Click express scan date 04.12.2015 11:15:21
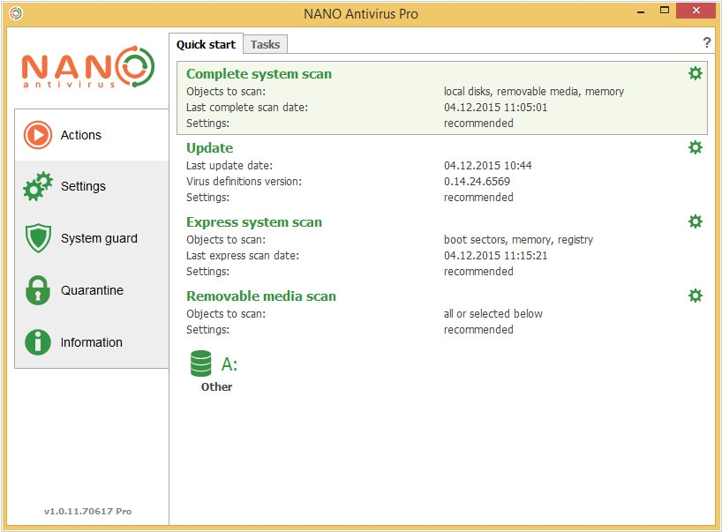Screen dimensions: 722x532 click(495, 256)
